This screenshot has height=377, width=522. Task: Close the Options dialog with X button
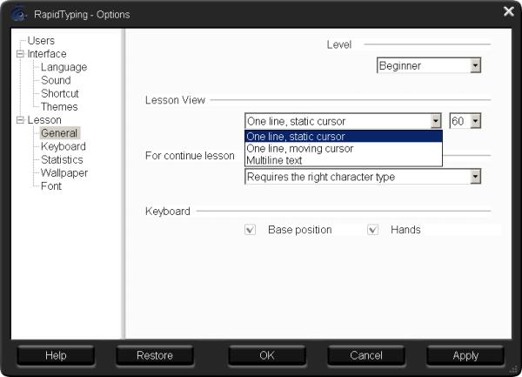509,11
